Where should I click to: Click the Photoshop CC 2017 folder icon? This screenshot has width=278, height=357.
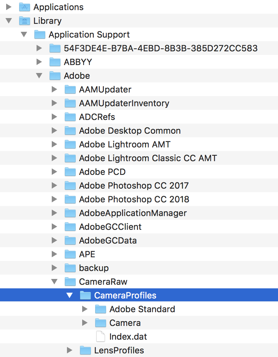pyautogui.click(x=70, y=186)
